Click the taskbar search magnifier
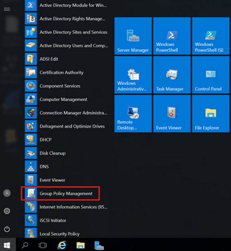This screenshot has height=251, width=231. (25, 245)
